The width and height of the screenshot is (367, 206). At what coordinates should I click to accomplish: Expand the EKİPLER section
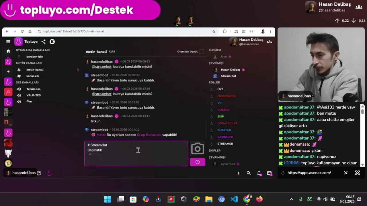(214, 150)
